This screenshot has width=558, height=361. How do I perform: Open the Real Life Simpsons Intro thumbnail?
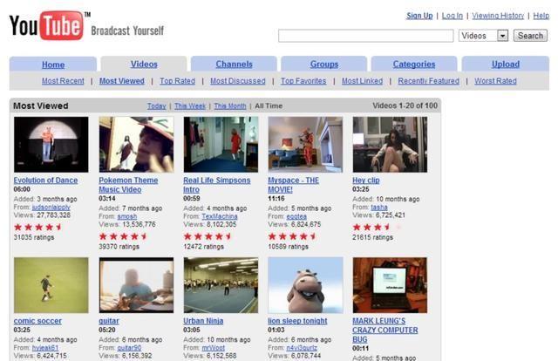[x=221, y=145]
